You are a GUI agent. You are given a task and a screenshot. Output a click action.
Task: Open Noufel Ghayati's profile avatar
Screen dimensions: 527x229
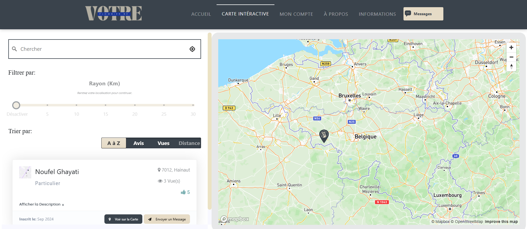point(25,172)
